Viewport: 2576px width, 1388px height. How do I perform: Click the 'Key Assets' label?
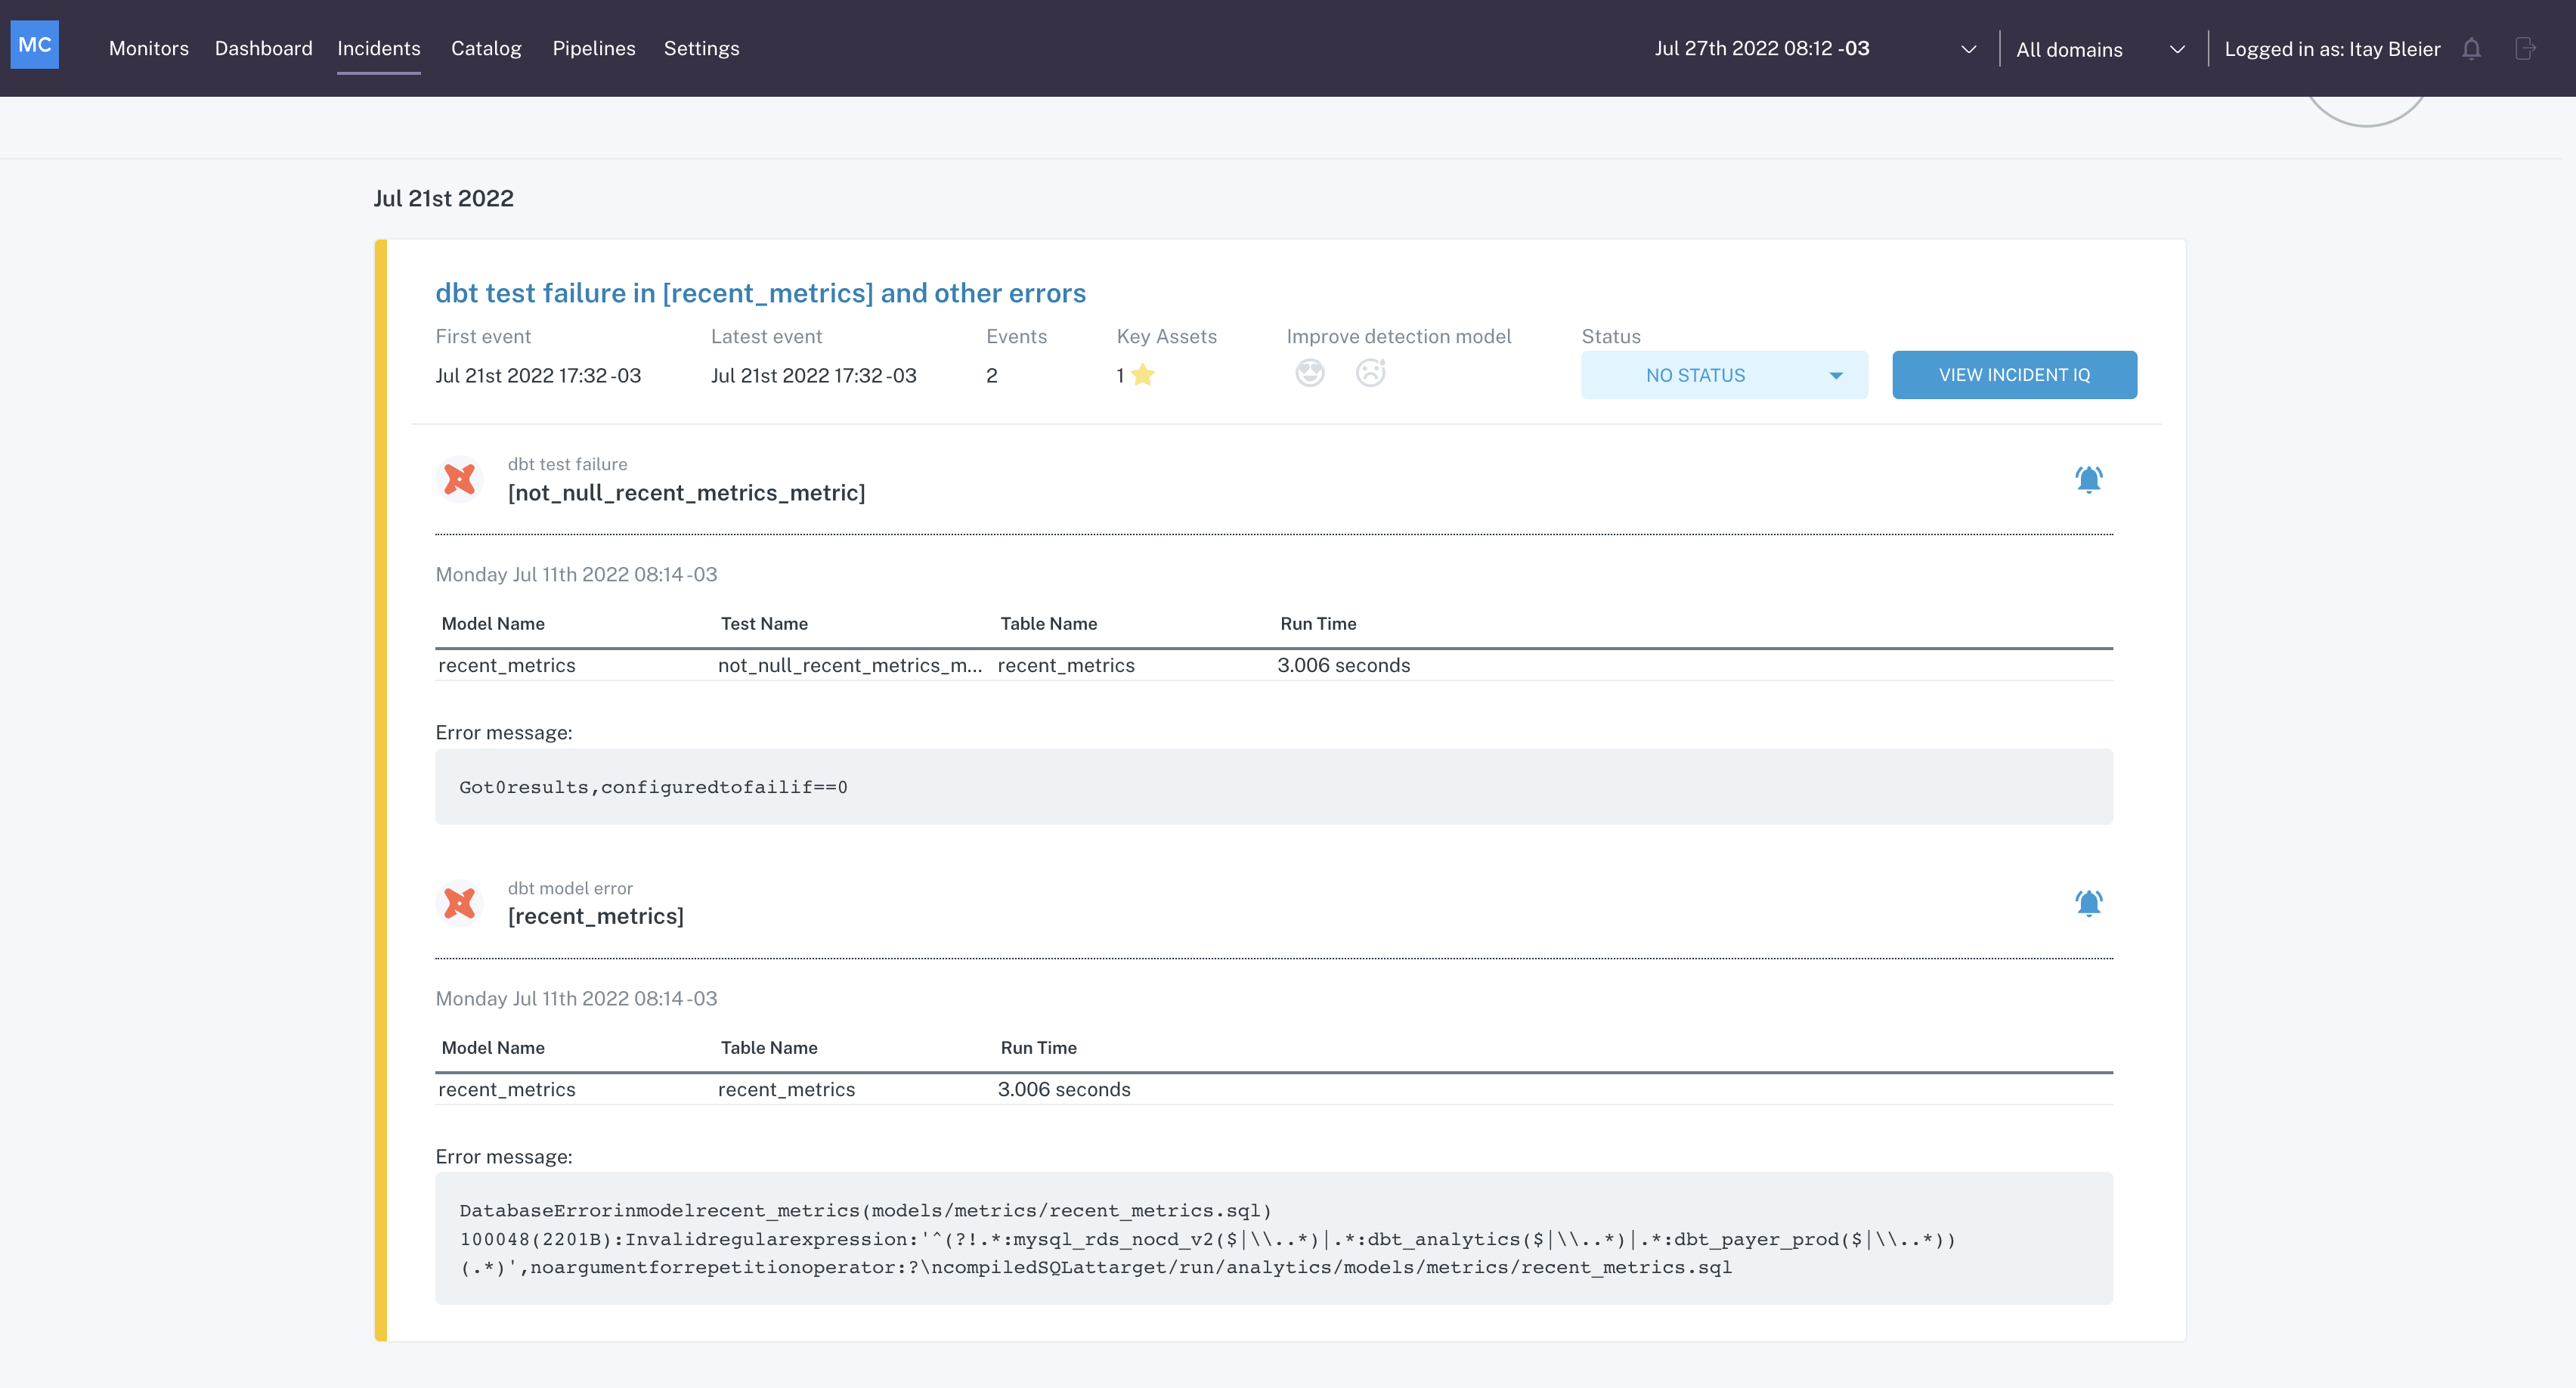tap(1167, 336)
